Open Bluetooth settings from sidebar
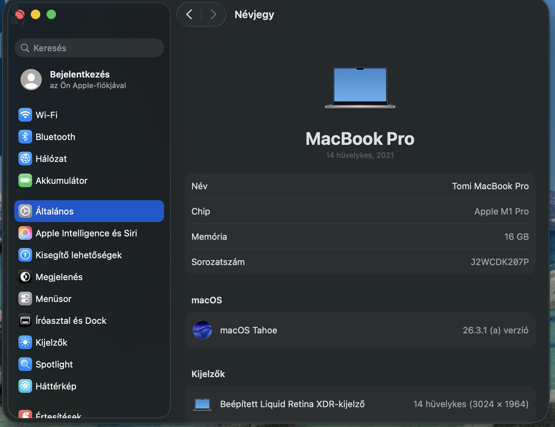555x427 pixels. pyautogui.click(x=25, y=137)
